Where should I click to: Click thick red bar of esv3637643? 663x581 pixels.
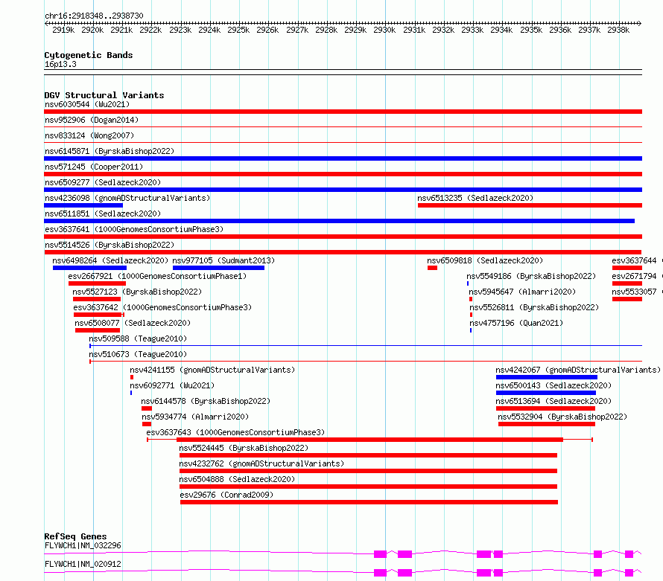[369, 440]
